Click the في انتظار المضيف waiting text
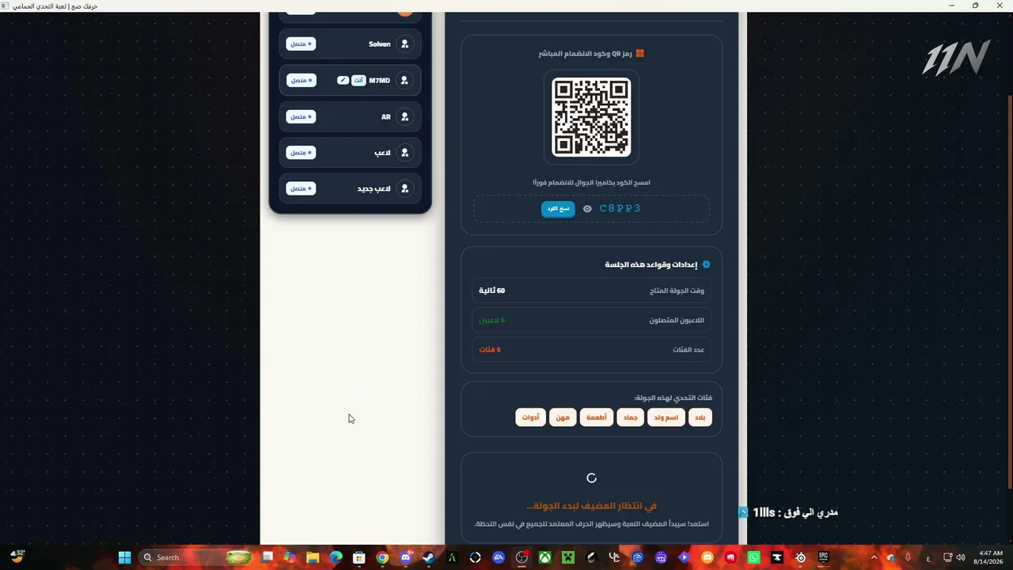This screenshot has height=570, width=1013. point(591,506)
